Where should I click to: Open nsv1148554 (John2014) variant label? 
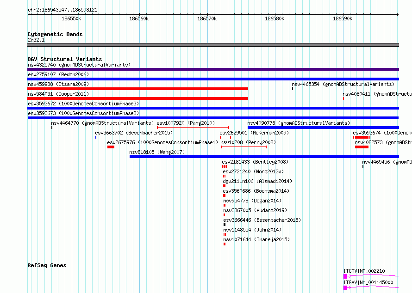coord(252,230)
